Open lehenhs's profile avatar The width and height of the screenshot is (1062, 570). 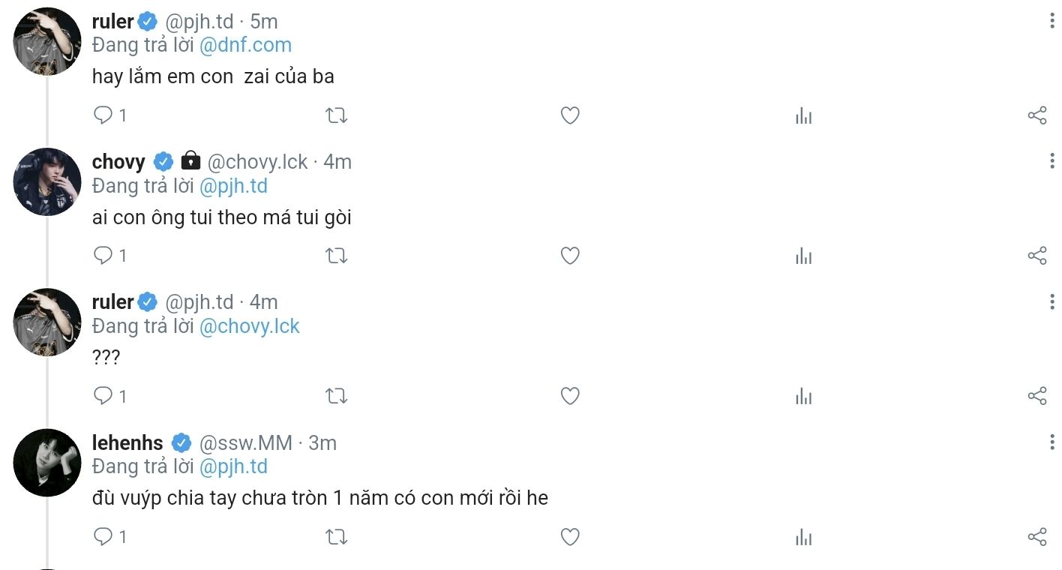pos(47,463)
